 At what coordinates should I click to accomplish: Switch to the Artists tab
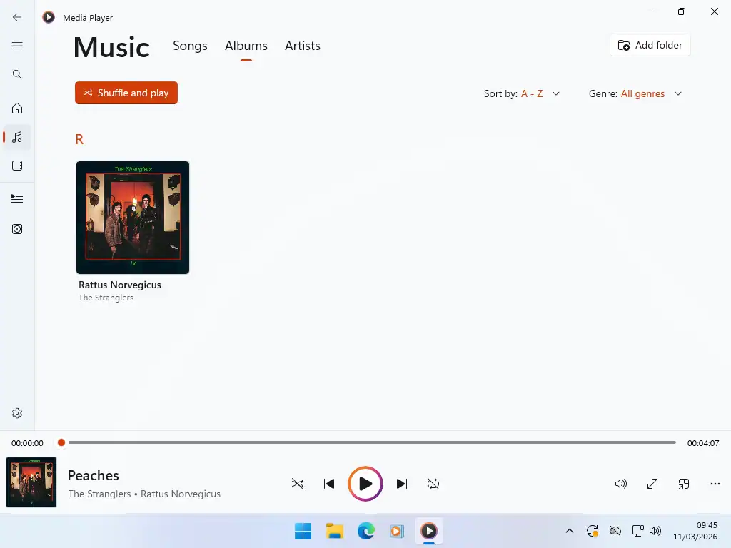[x=302, y=46]
